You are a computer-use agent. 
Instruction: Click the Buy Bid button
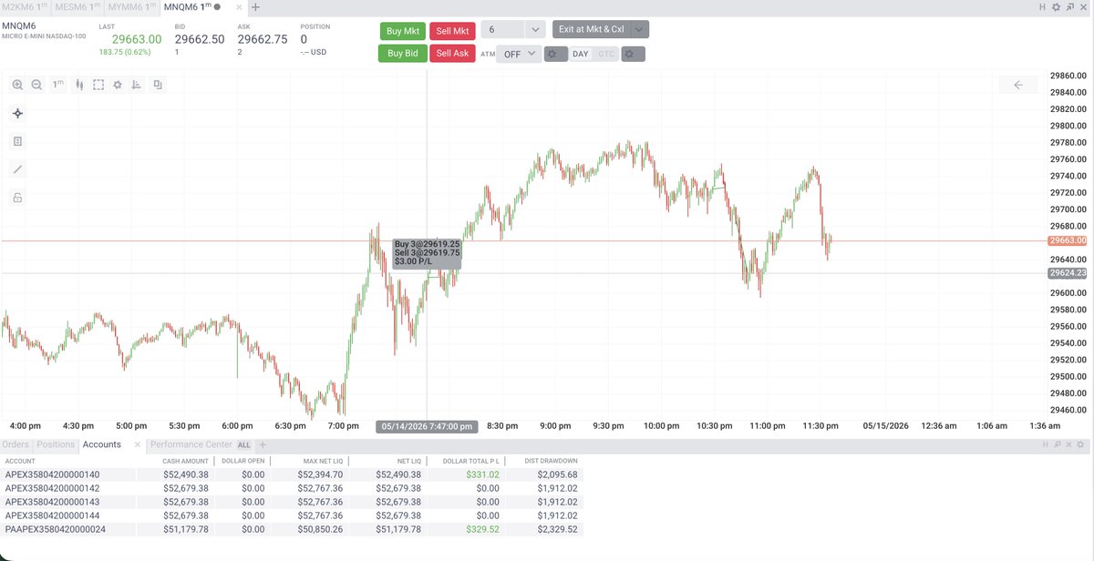[402, 54]
